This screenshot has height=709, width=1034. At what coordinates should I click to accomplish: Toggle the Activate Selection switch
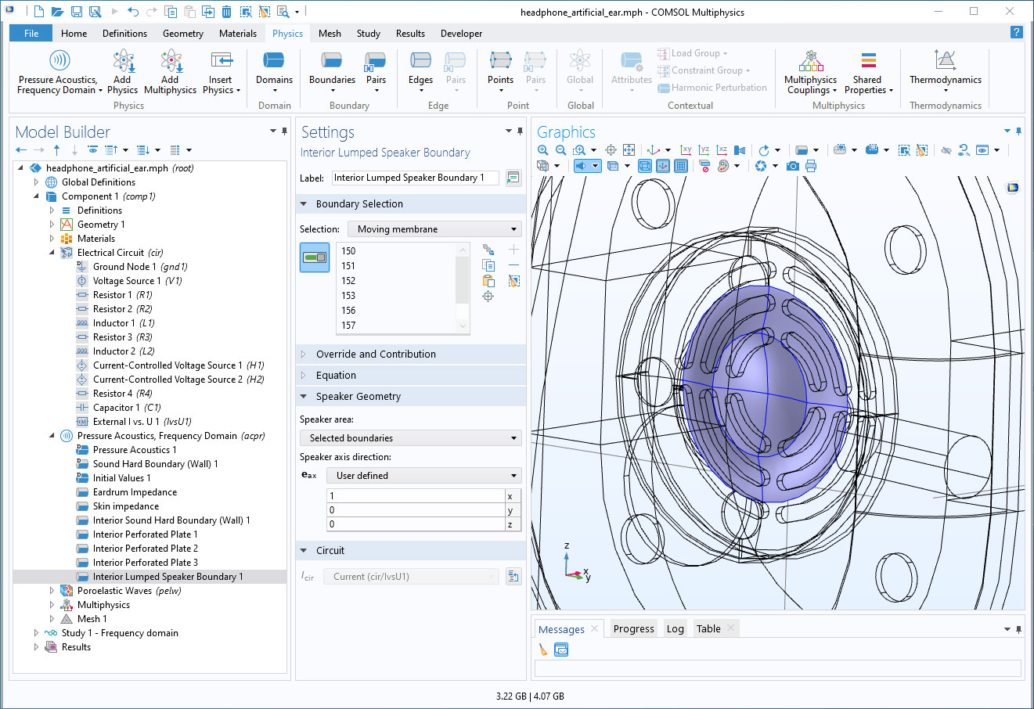click(315, 257)
